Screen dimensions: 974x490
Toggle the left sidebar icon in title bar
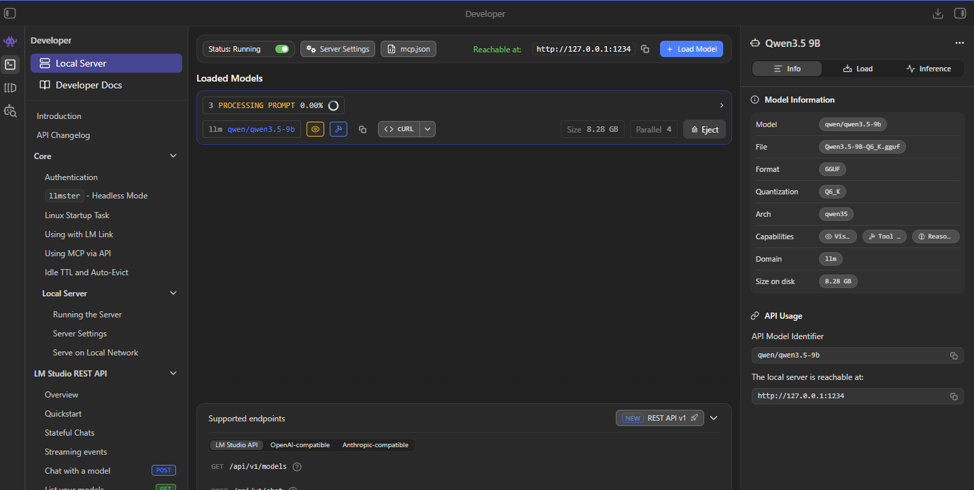(10, 14)
